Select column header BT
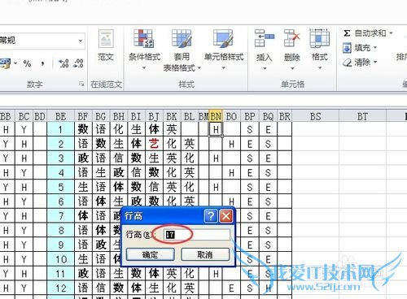Viewport: 407px width, 299px height. pos(362,116)
